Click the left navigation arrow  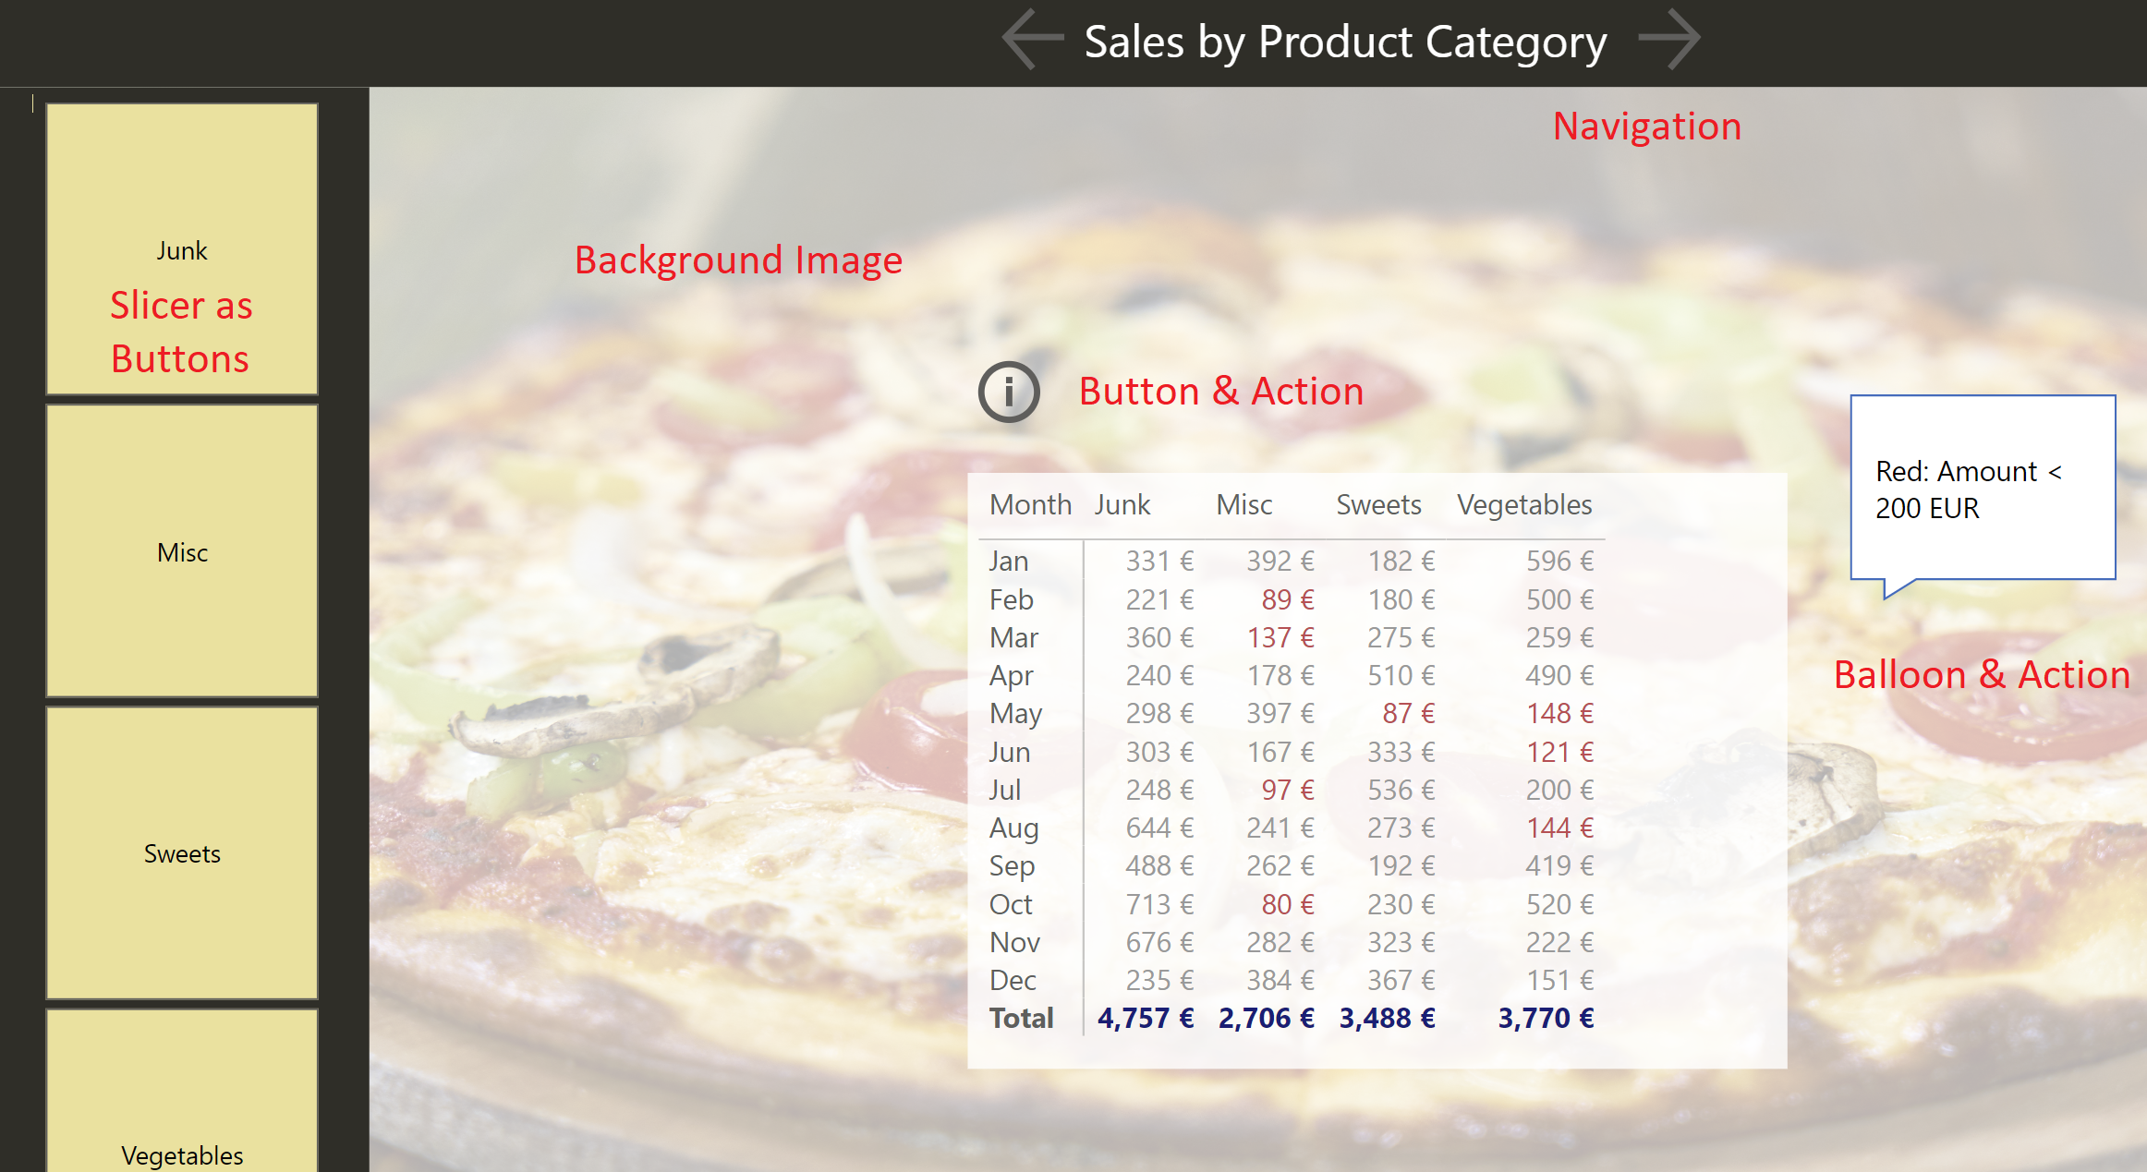click(1033, 40)
